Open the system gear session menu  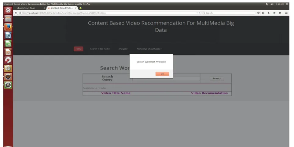point(287,4)
